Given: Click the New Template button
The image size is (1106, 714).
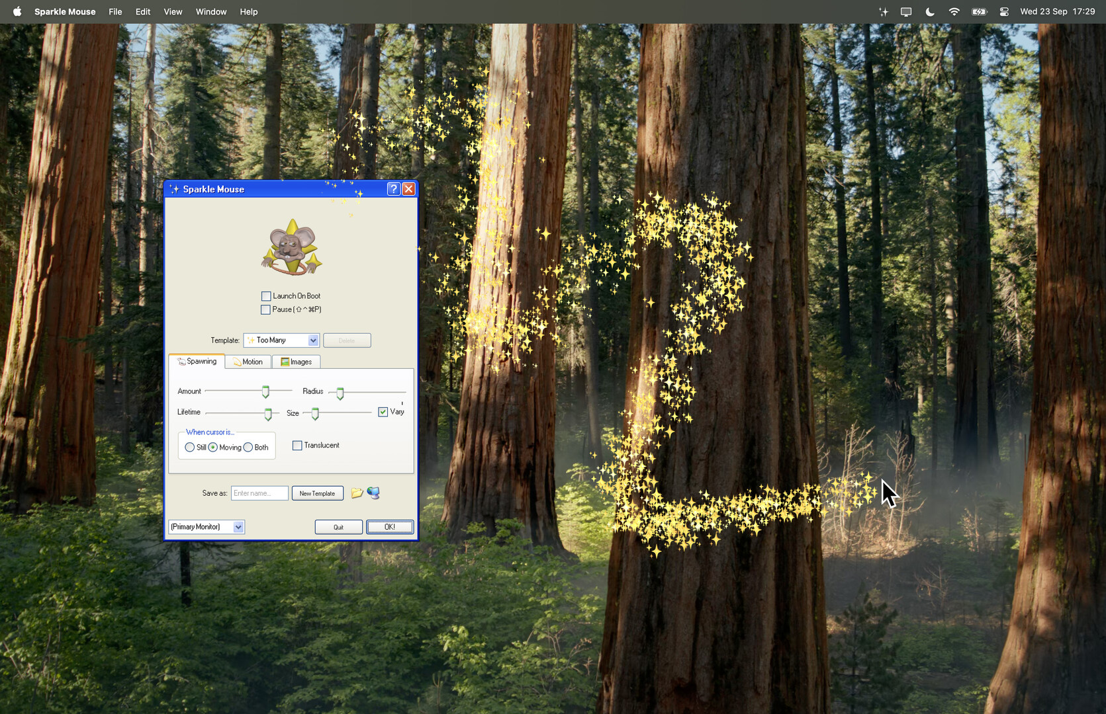Looking at the screenshot, I should click(x=318, y=493).
